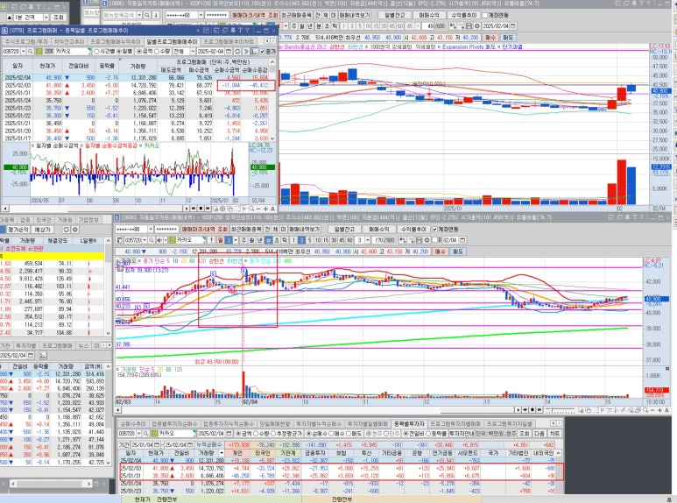Click the double-arrow next icon near chart toggle
This screenshot has height=503, width=677.
[x=246, y=51]
